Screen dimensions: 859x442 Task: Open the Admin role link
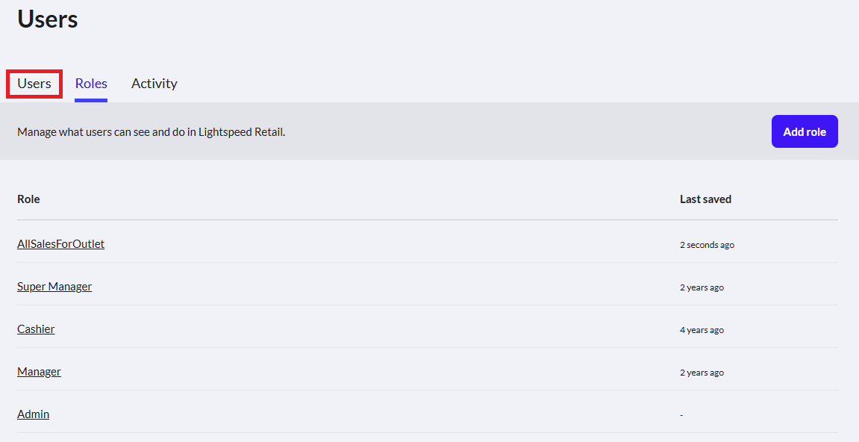coord(33,414)
